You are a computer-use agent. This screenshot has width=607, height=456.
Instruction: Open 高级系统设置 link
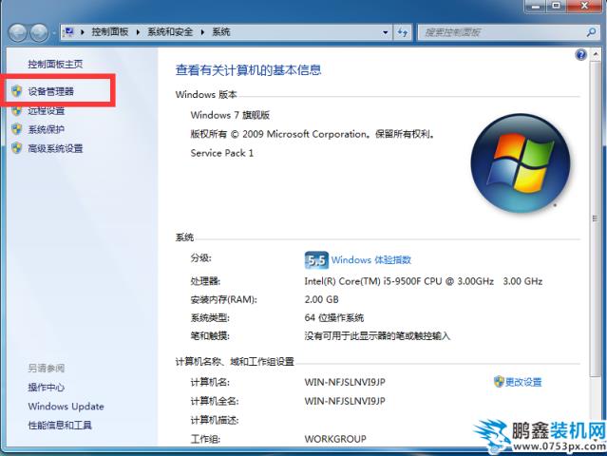(x=55, y=148)
